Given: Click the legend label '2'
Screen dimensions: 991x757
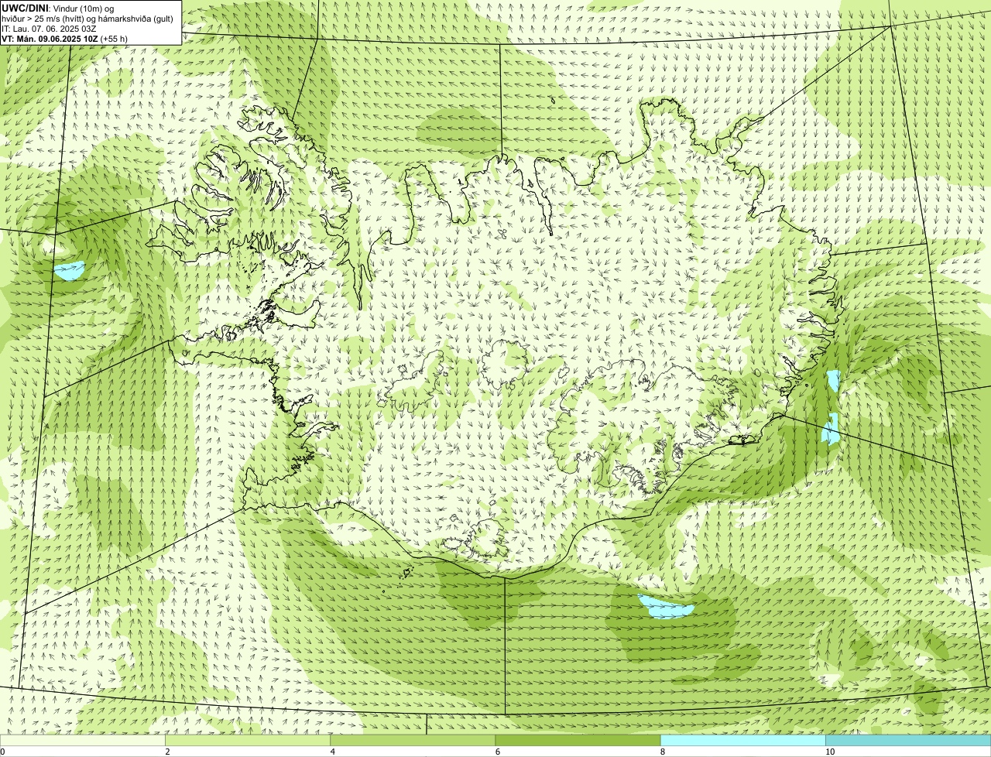Looking at the screenshot, I should tap(167, 752).
